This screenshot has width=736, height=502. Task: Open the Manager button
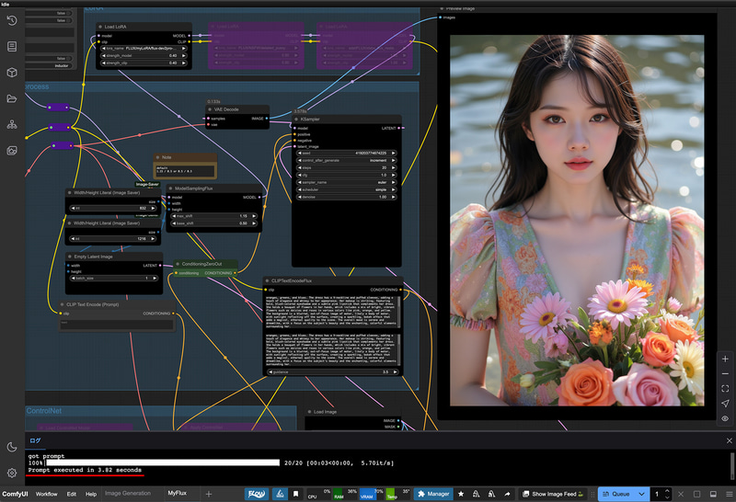(x=433, y=494)
